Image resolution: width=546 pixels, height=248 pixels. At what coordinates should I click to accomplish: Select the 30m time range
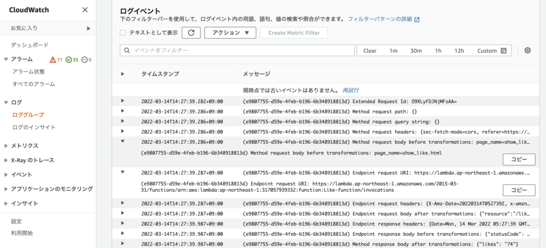(416, 51)
